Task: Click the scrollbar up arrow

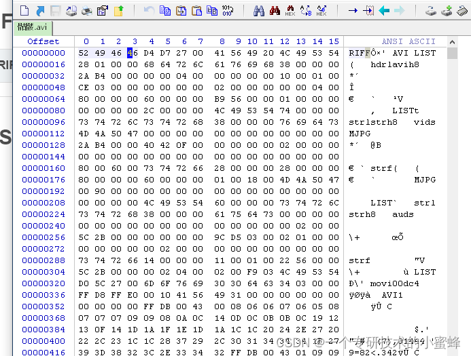Action: 452,42
